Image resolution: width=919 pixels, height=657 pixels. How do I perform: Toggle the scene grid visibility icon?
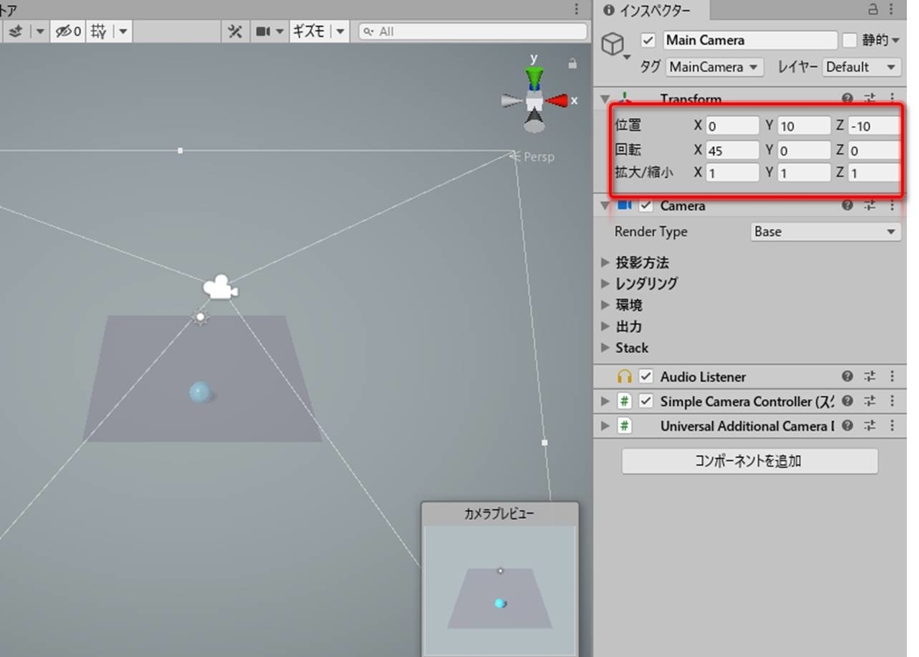tap(99, 31)
